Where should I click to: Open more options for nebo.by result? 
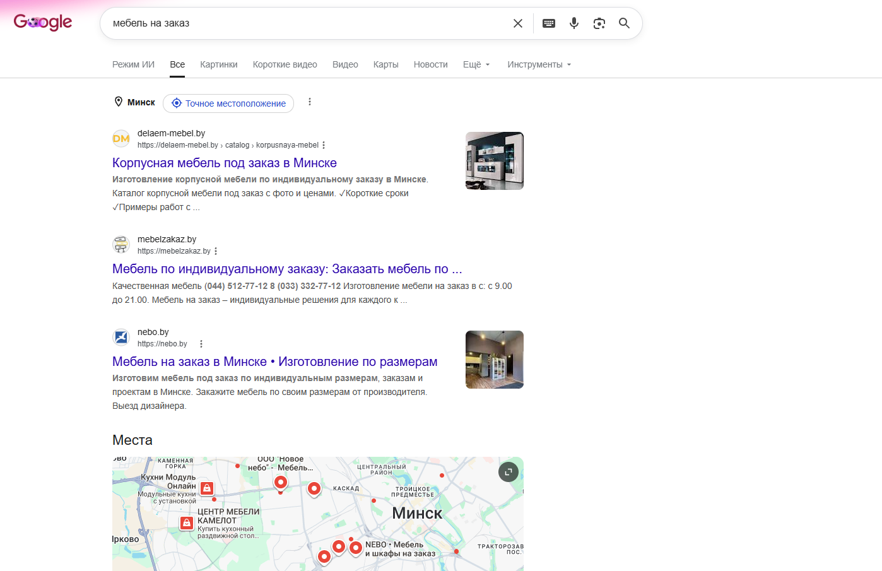click(x=201, y=344)
